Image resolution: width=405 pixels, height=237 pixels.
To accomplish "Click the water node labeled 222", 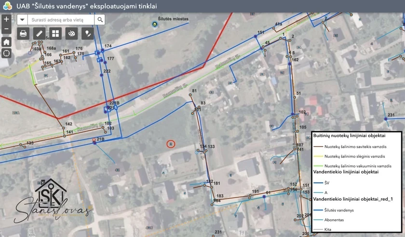I will tap(102, 75).
